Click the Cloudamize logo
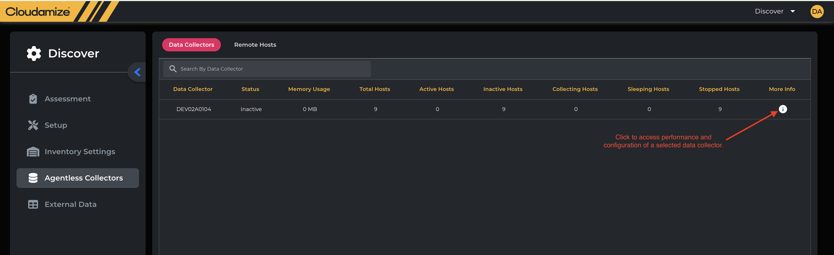Screen dimensions: 834x255 click(x=38, y=12)
